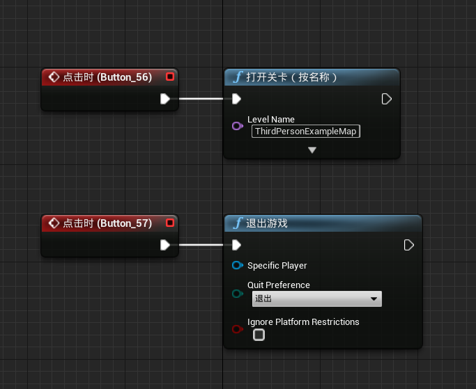
Task: Click the Button_56 event output exec pin
Action: coord(165,99)
